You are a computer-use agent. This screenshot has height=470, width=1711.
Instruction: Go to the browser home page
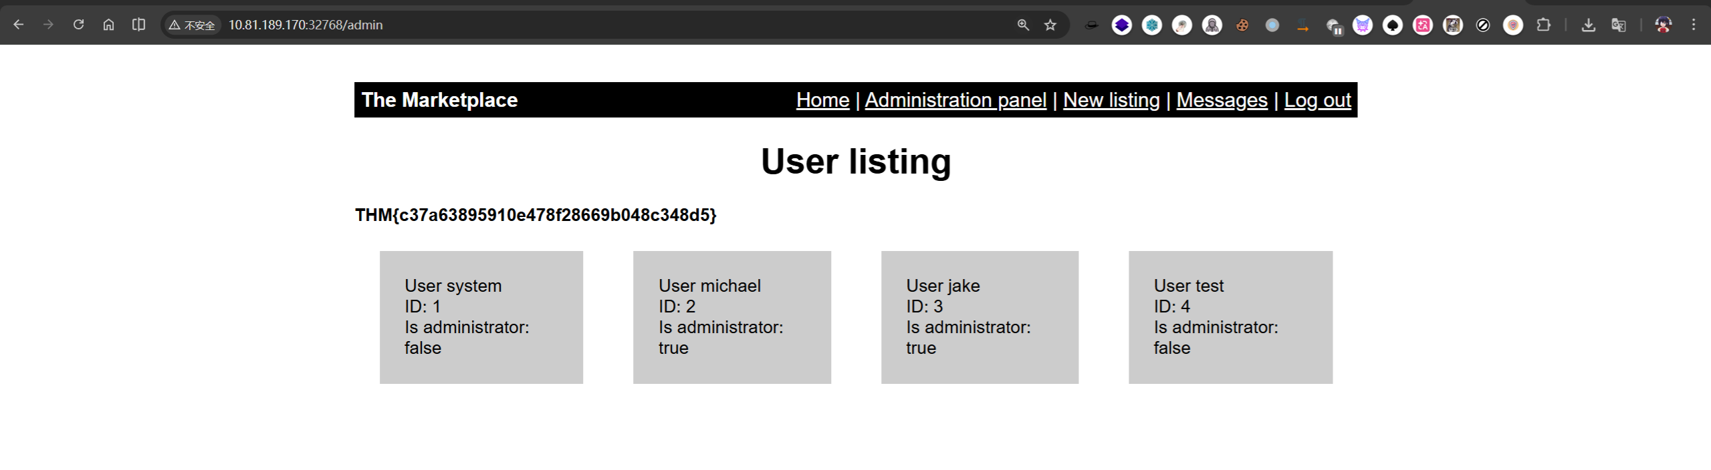click(x=108, y=25)
